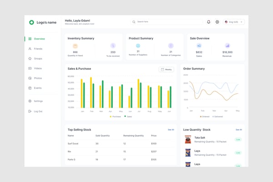Click See All in Low Quantity Stock

(239, 130)
